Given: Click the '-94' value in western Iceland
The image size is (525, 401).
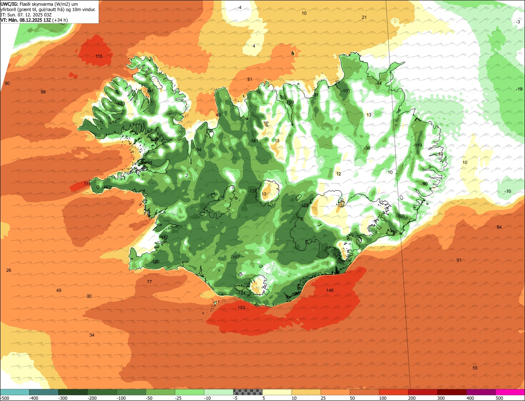Looking at the screenshot, I should click(198, 150).
